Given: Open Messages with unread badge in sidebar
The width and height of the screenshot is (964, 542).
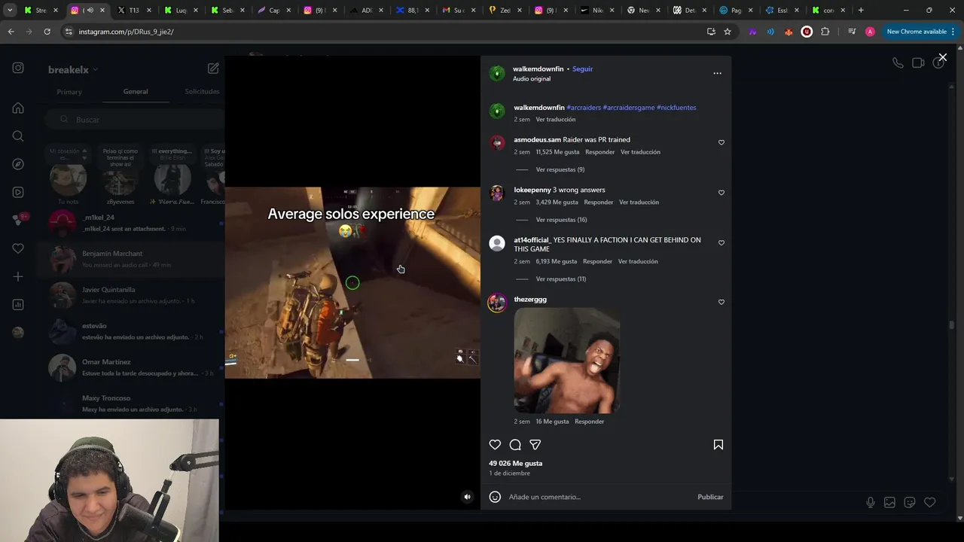Looking at the screenshot, I should pyautogui.click(x=19, y=220).
